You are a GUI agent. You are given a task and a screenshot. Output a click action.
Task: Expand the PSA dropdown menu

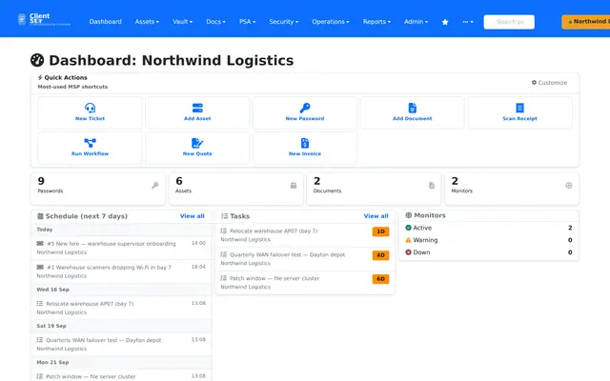(248, 22)
